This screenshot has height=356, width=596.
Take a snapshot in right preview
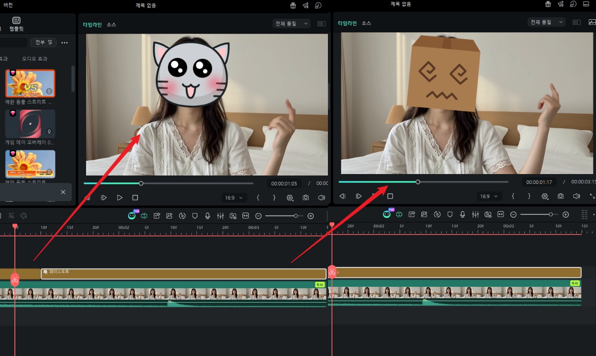pos(560,196)
